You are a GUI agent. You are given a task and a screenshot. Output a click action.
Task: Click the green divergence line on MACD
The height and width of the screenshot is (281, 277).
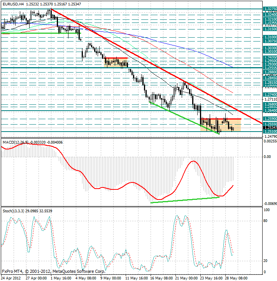click(x=185, y=200)
